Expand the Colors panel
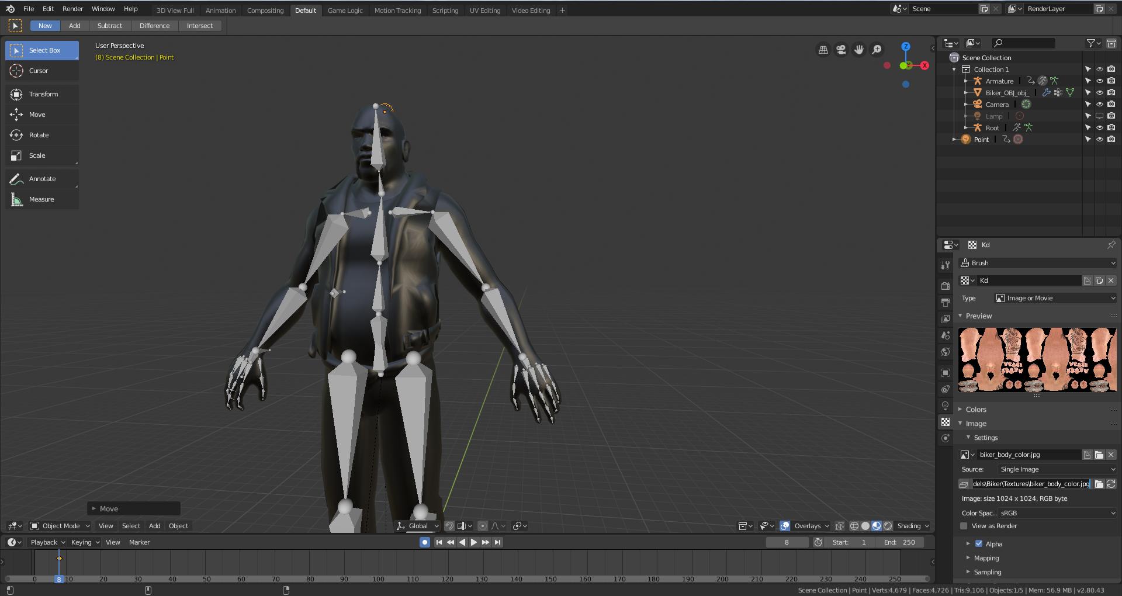 tap(975, 410)
